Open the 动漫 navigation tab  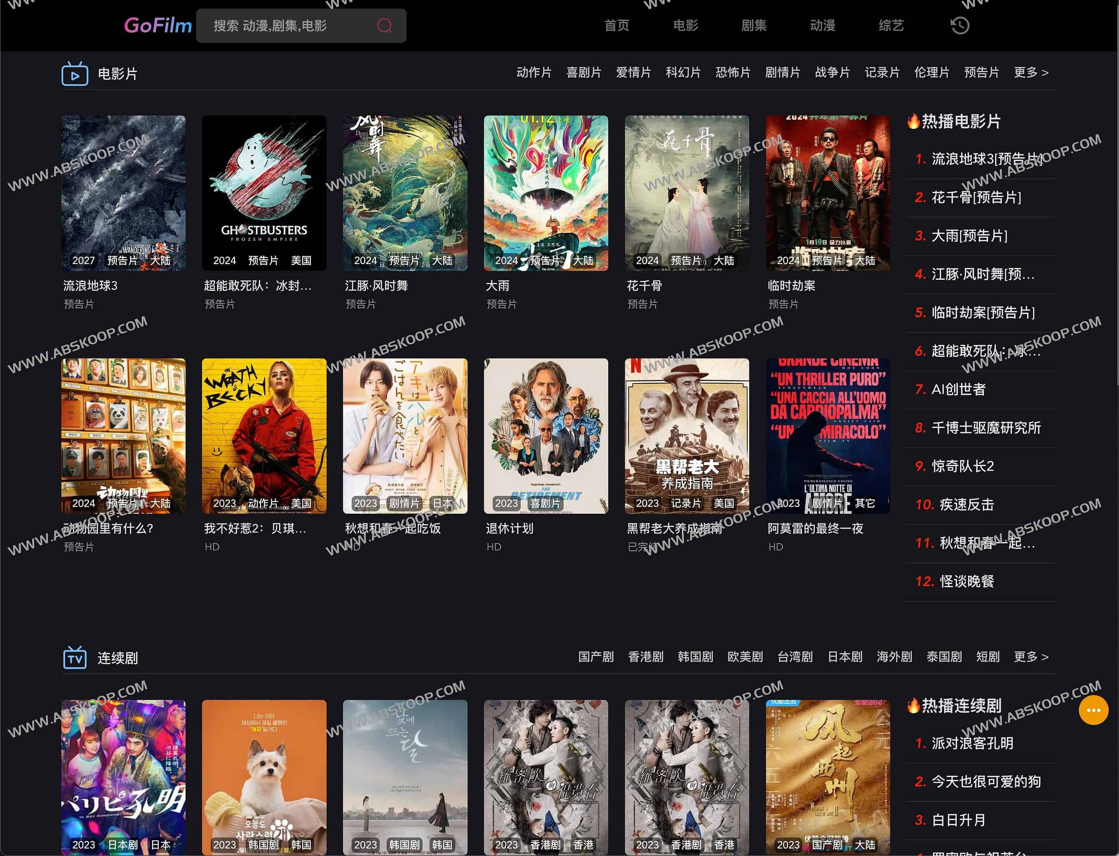pos(822,25)
